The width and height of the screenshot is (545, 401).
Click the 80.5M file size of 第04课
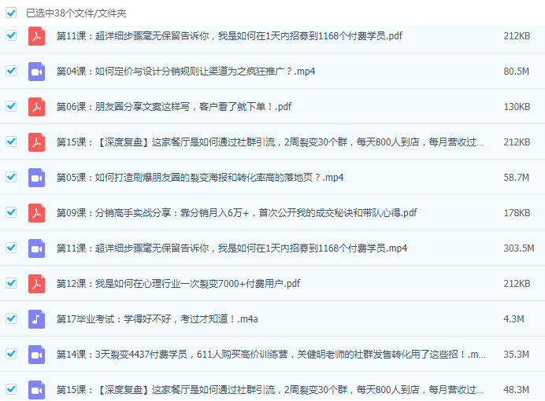[x=516, y=72]
